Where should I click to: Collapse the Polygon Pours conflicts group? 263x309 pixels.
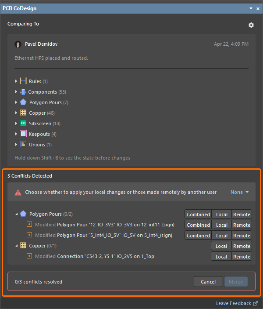click(17, 214)
